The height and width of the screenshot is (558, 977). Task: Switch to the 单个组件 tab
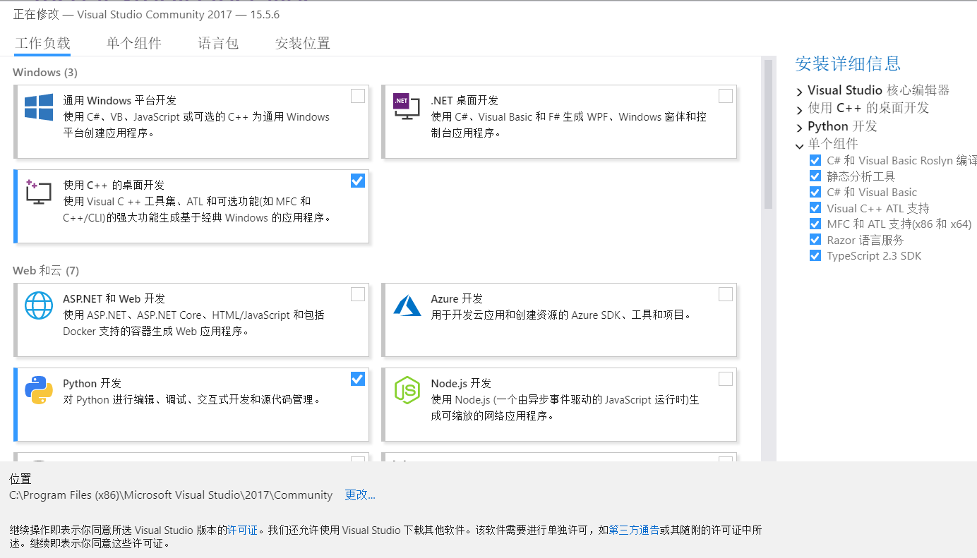pos(134,43)
